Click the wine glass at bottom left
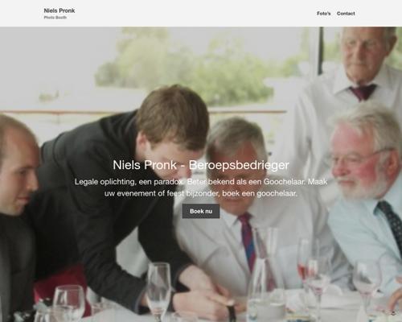This screenshot has width=402, height=322. tap(68, 303)
